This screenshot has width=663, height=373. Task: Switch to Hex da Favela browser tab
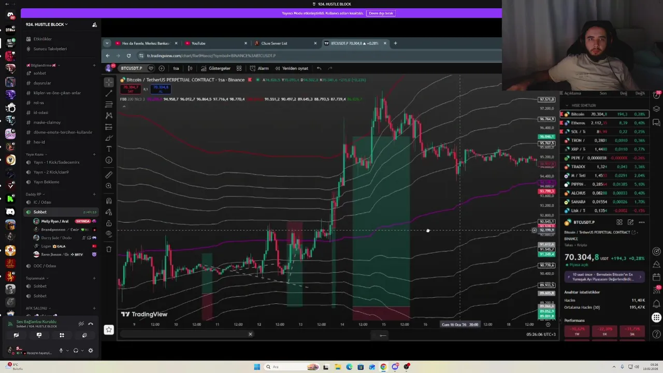pos(147,43)
